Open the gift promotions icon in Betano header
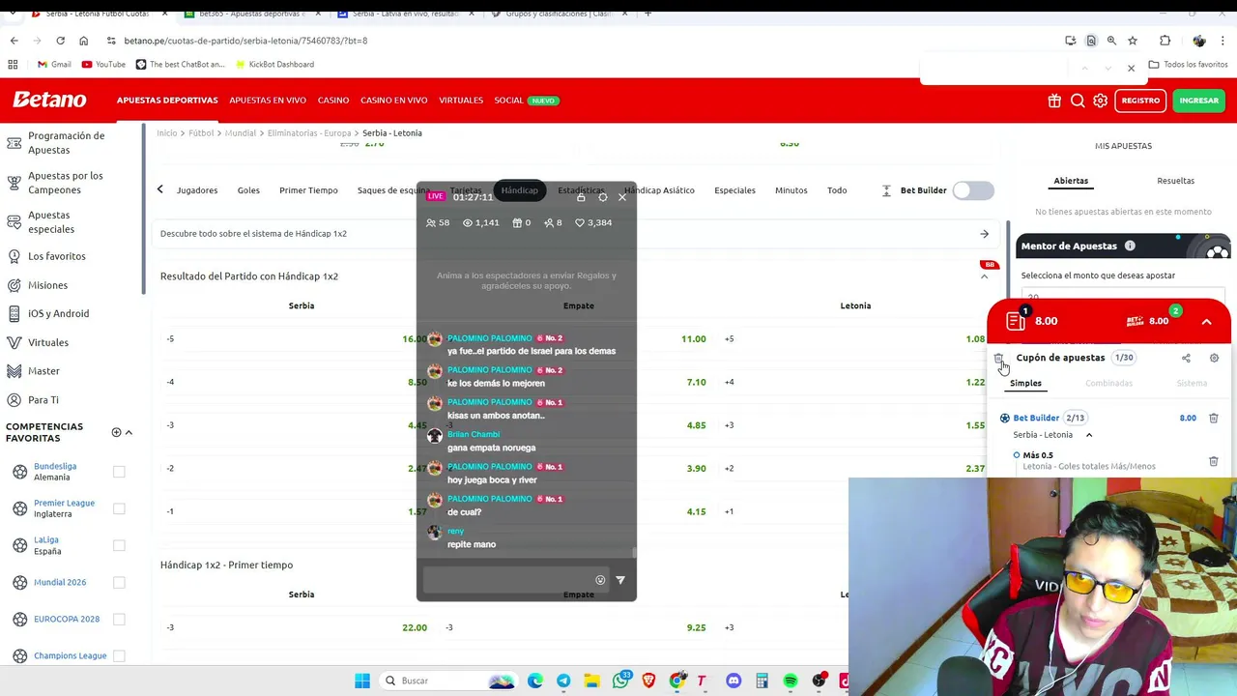 pos(1054,101)
